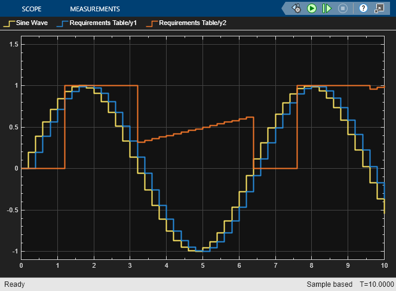Open the SCOPE tab

32,9
